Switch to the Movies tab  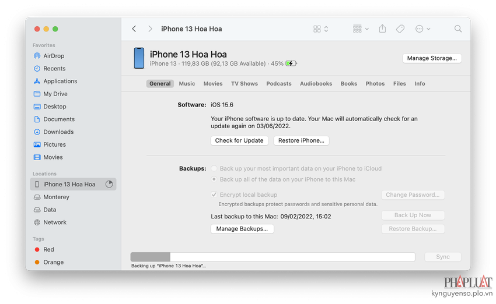click(213, 84)
